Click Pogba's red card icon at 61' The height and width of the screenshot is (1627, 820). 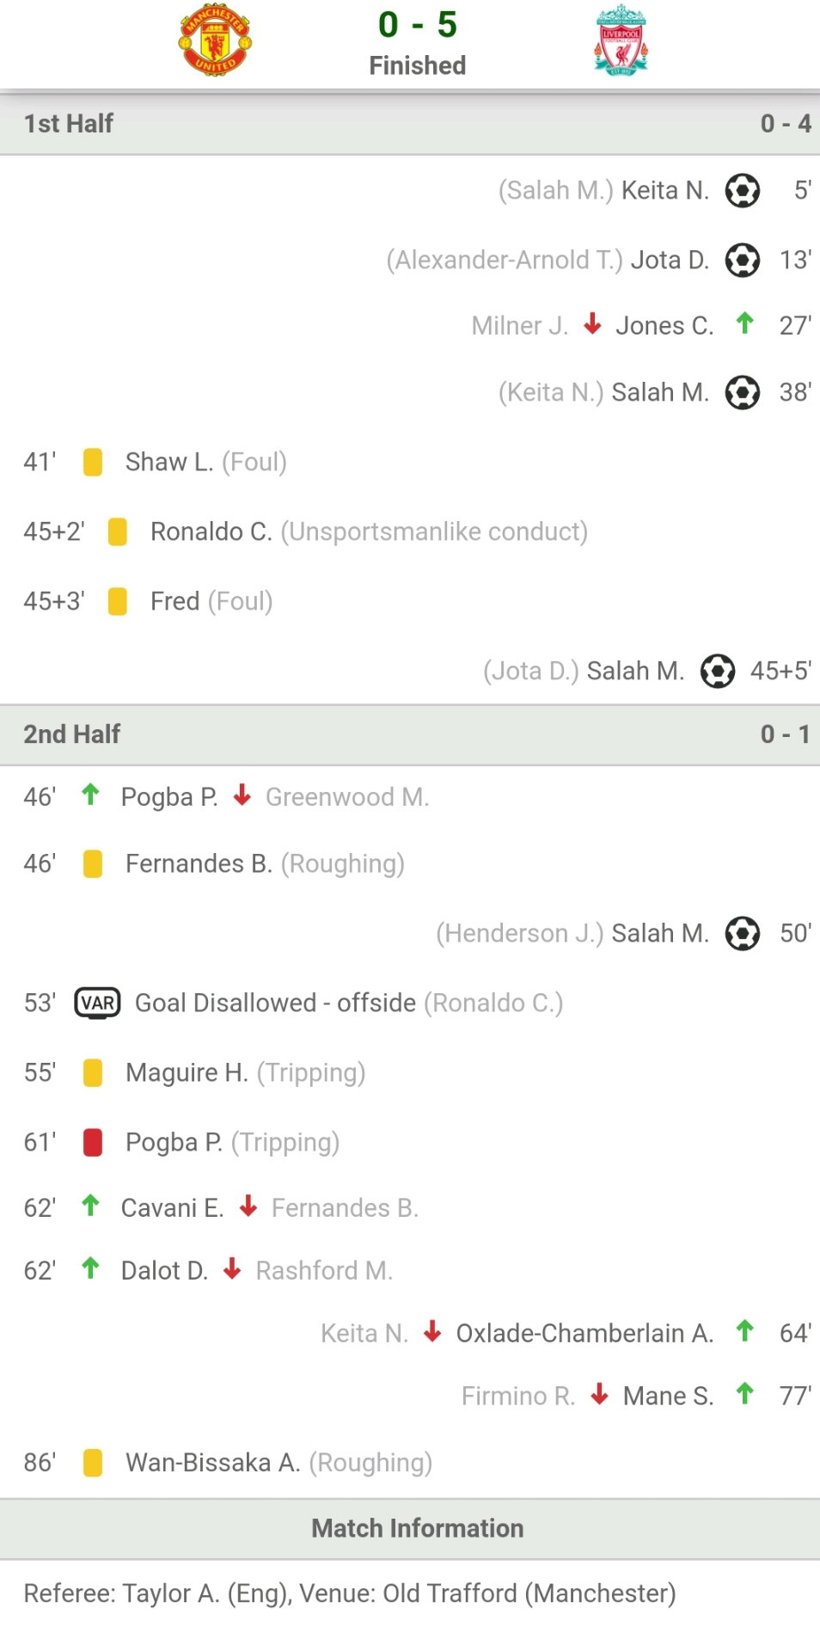[93, 1142]
